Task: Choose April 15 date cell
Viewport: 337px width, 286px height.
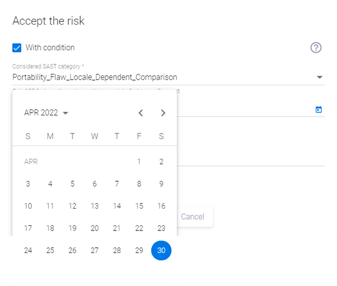Action: coord(139,206)
